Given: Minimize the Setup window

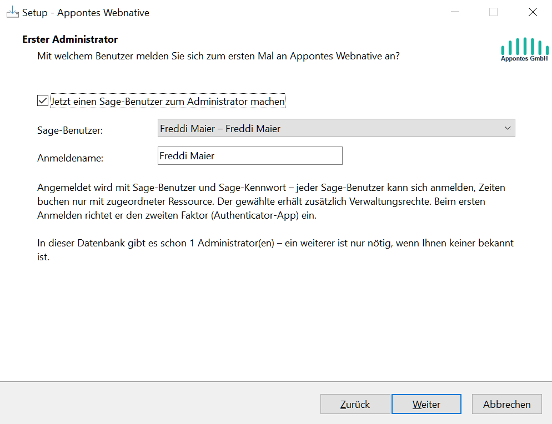Looking at the screenshot, I should 455,12.
